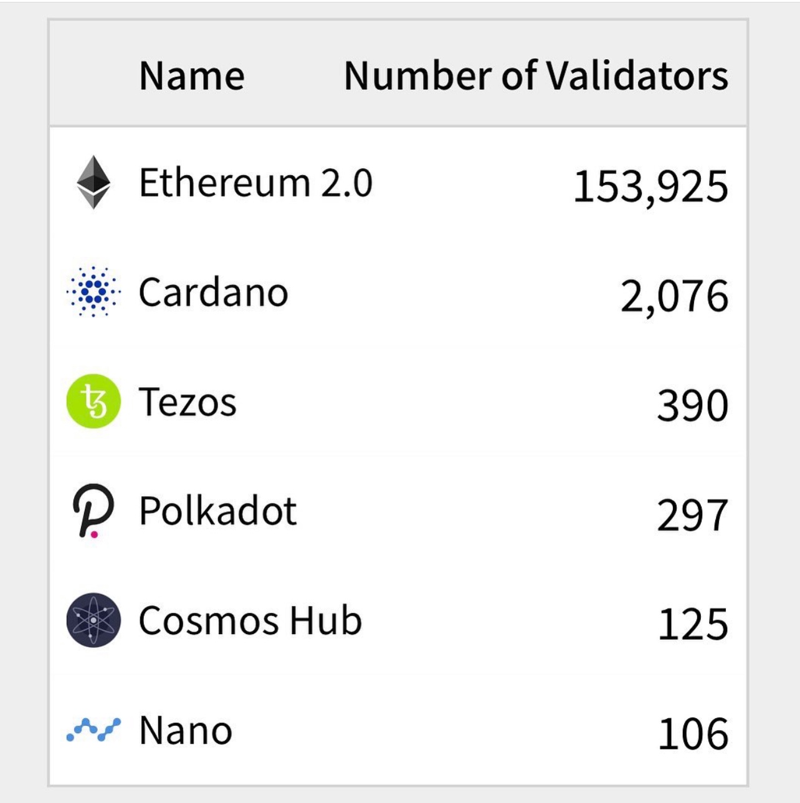Click the Polkadot P logo

pos(93,511)
